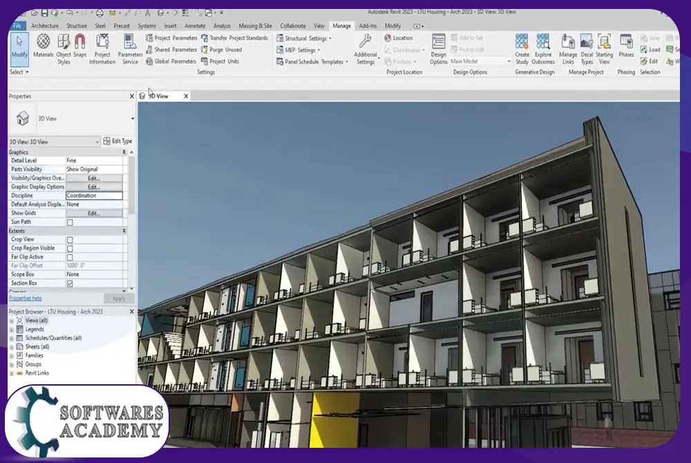Open the View ribbon tab
The width and height of the screenshot is (691, 463).
319,26
